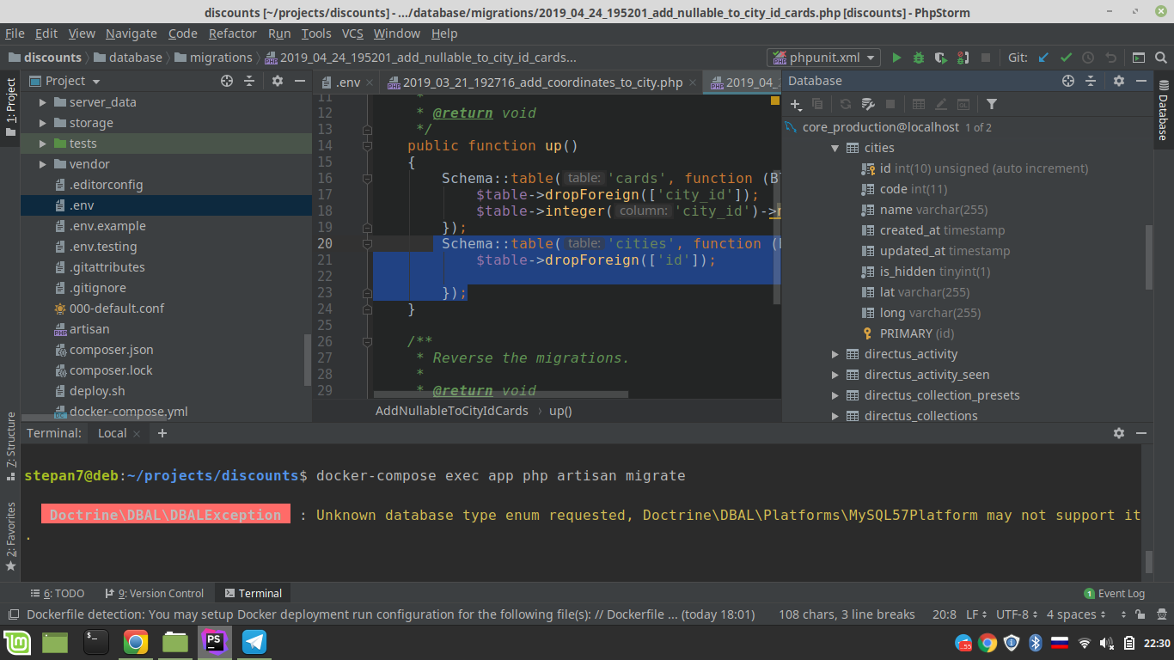Open query console QL icon

(x=963, y=104)
